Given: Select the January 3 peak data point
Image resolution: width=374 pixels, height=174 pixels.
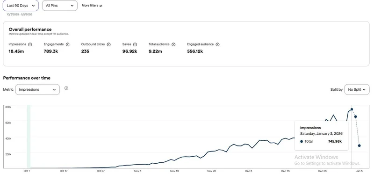Looking at the screenshot, I should pos(352,109).
